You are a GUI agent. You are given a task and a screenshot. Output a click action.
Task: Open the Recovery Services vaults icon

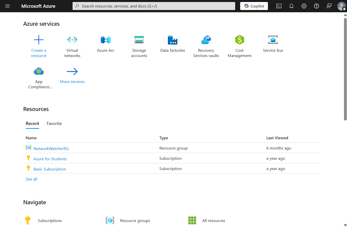(x=206, y=40)
